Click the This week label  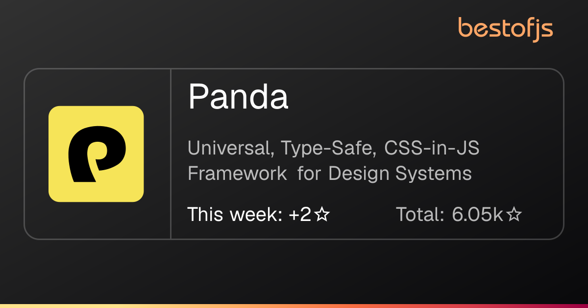coord(234,214)
